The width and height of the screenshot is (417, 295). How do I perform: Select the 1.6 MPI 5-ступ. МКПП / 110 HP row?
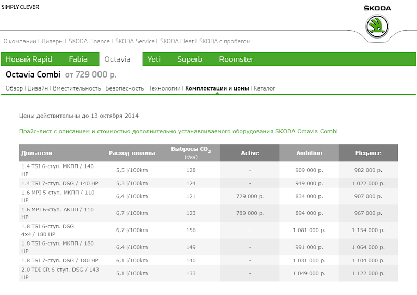click(x=208, y=196)
